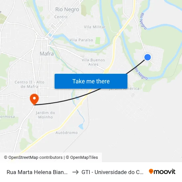182x182 pixels.
Task: Click the Centro II - Alto de Mafra label
Action: tap(29, 84)
